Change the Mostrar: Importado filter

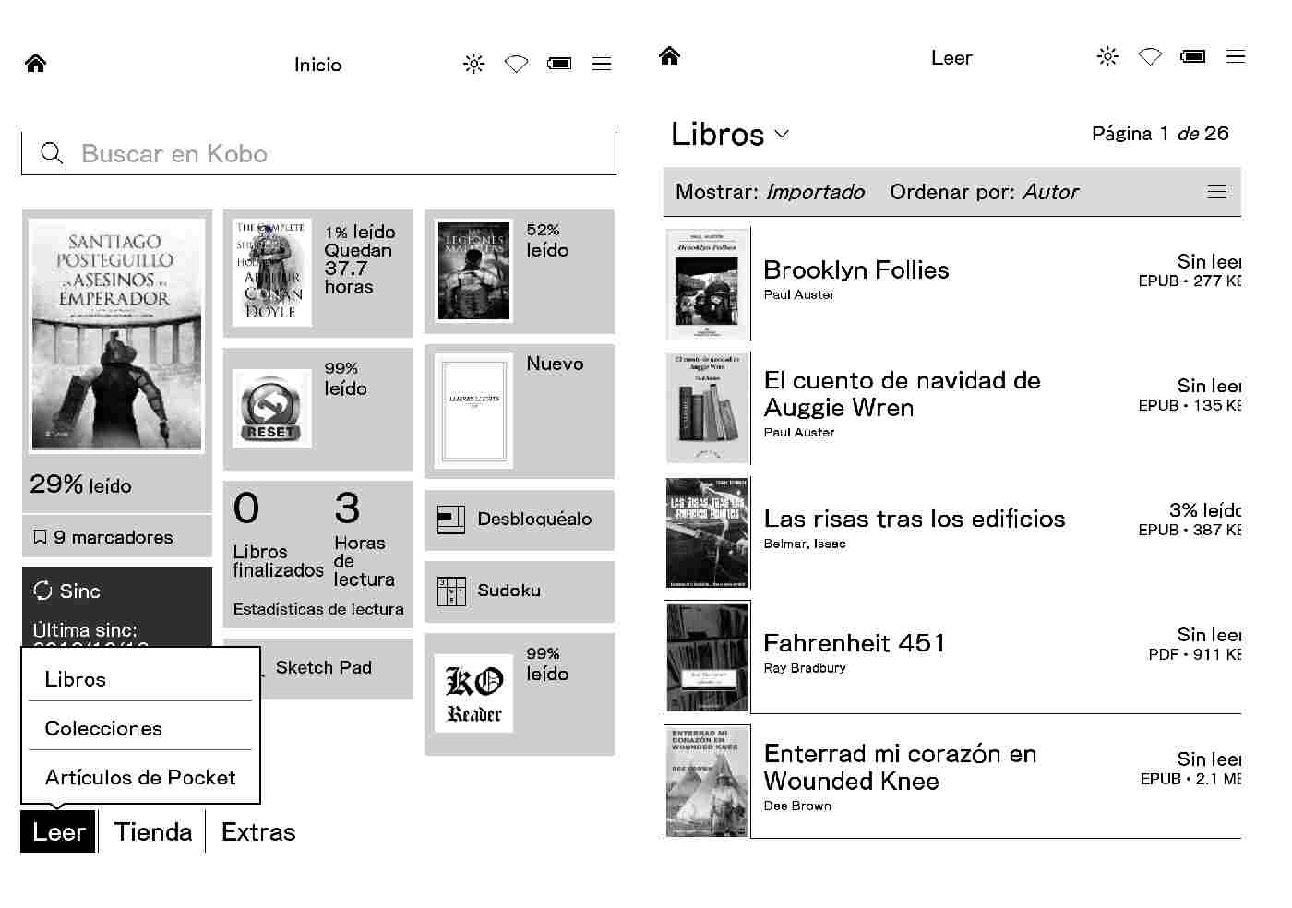770,192
